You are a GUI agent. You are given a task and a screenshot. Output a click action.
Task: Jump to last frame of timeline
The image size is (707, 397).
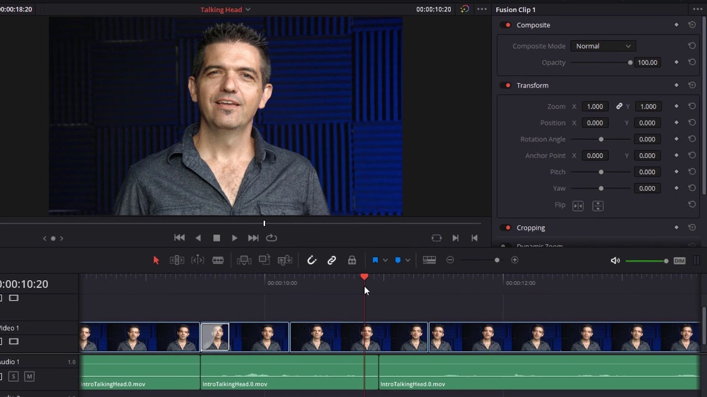pyautogui.click(x=253, y=238)
